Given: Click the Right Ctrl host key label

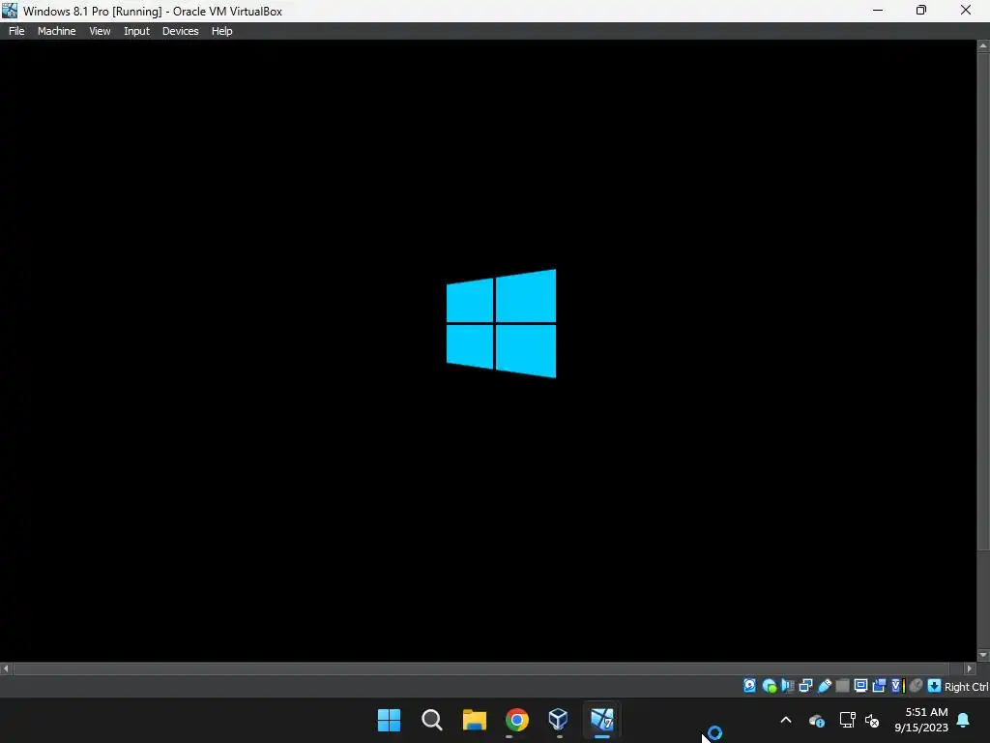Looking at the screenshot, I should click(x=966, y=687).
